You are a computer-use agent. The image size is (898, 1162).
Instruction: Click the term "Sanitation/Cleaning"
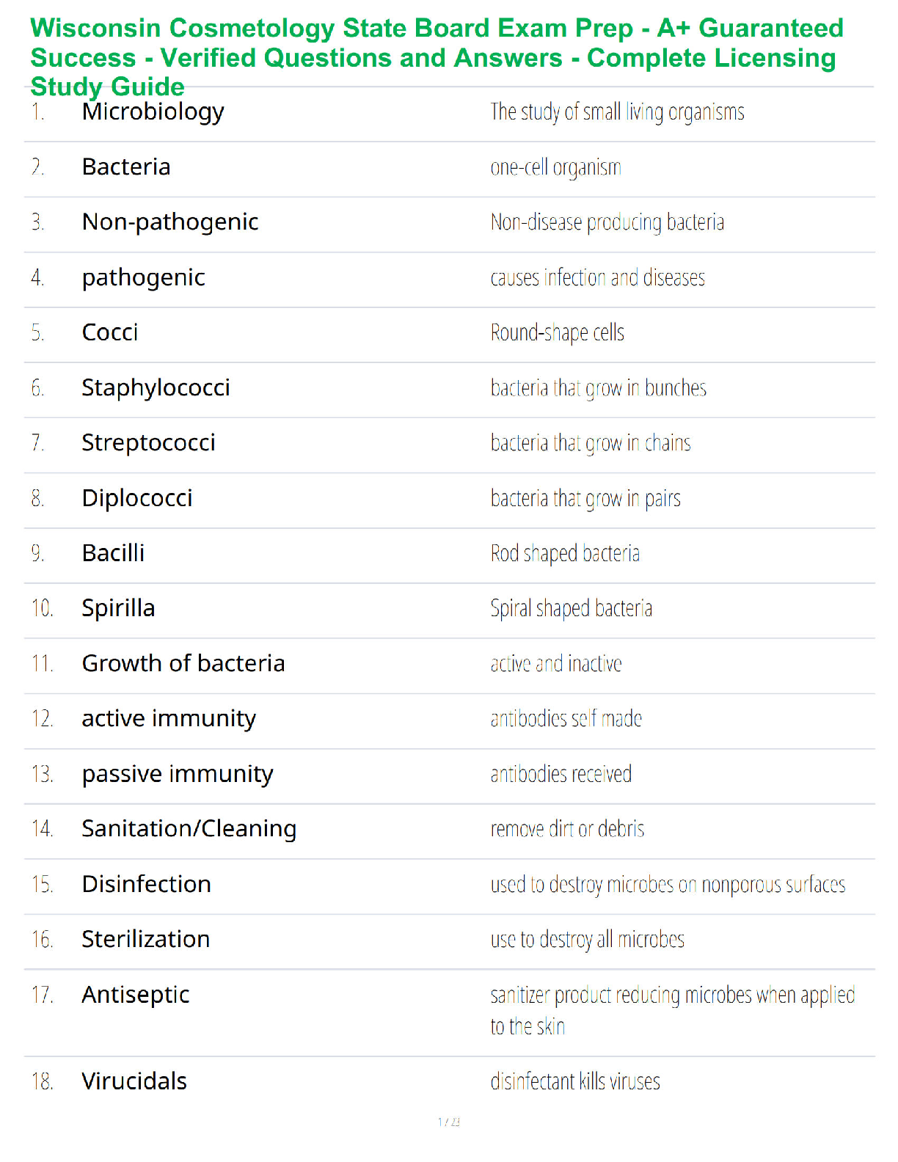click(189, 830)
